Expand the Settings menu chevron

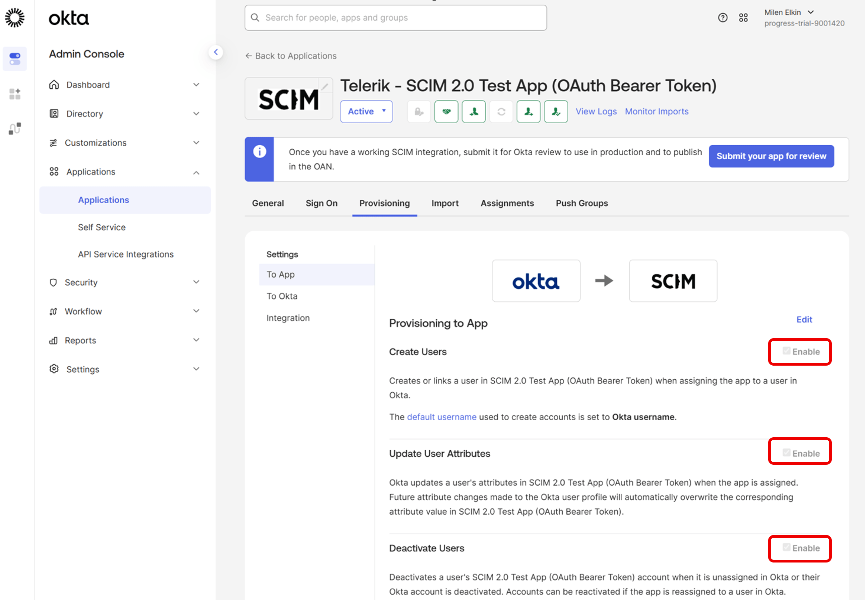[x=196, y=369]
